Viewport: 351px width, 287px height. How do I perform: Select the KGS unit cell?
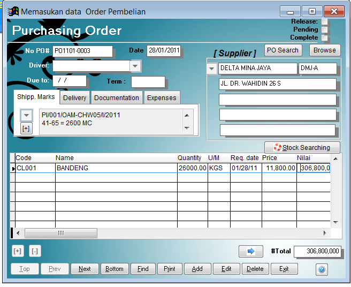coord(219,168)
